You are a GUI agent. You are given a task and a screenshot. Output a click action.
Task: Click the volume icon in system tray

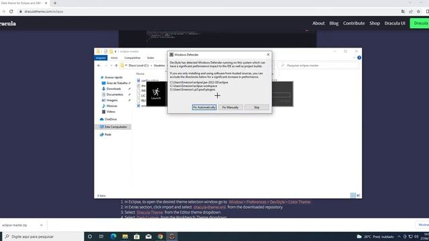click(416, 236)
